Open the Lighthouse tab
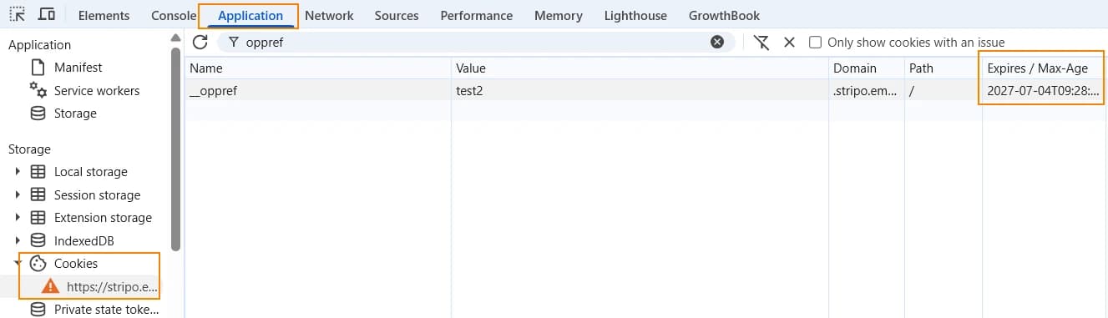Screen dimensions: 1108x318 pos(635,15)
